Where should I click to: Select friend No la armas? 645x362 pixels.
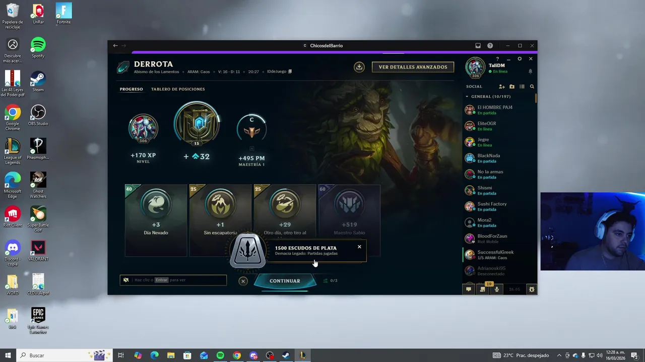pos(499,174)
